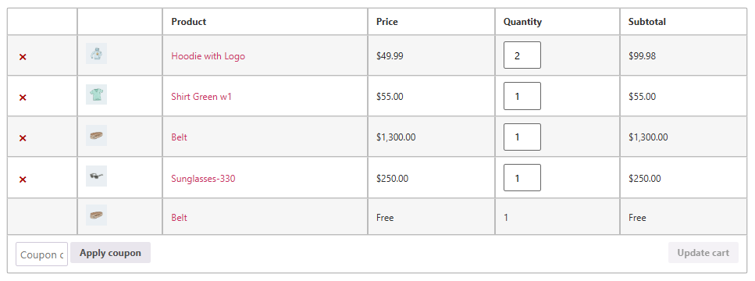Screen dimensions: 755x281
Task: Focus the Sunglasses-330 quantity field
Action: coord(522,178)
